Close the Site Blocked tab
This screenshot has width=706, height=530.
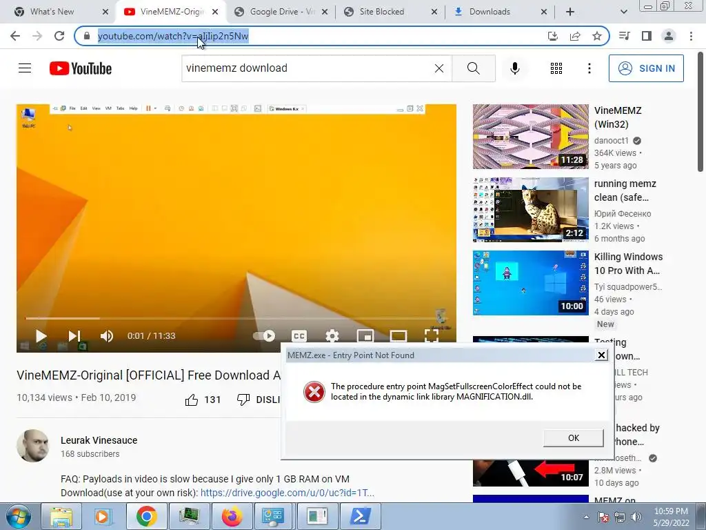pos(434,12)
